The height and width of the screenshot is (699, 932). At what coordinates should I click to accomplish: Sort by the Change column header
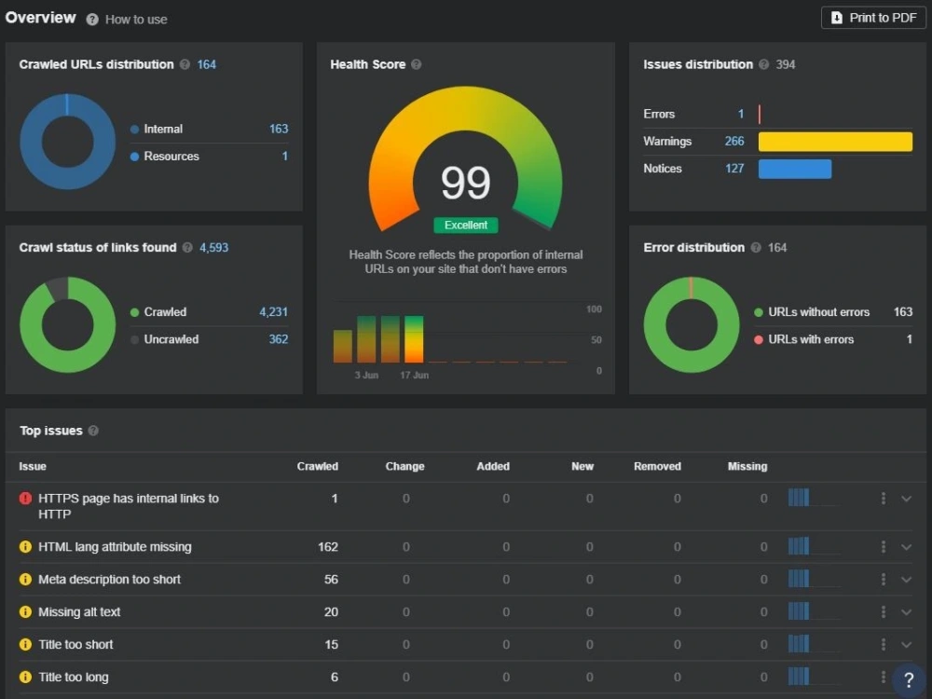point(404,467)
